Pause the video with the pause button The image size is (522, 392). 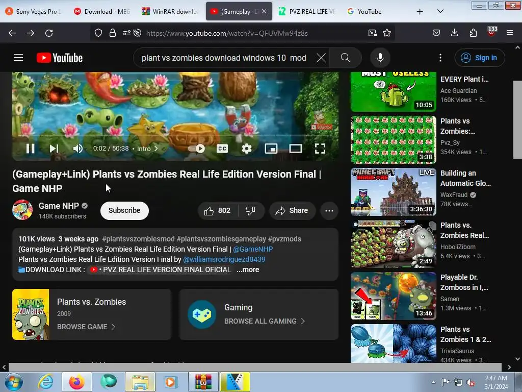click(x=30, y=149)
